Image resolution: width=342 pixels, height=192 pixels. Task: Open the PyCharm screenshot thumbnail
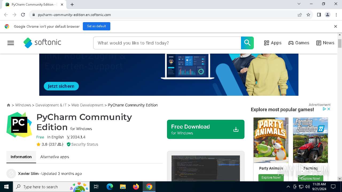pos(206,168)
